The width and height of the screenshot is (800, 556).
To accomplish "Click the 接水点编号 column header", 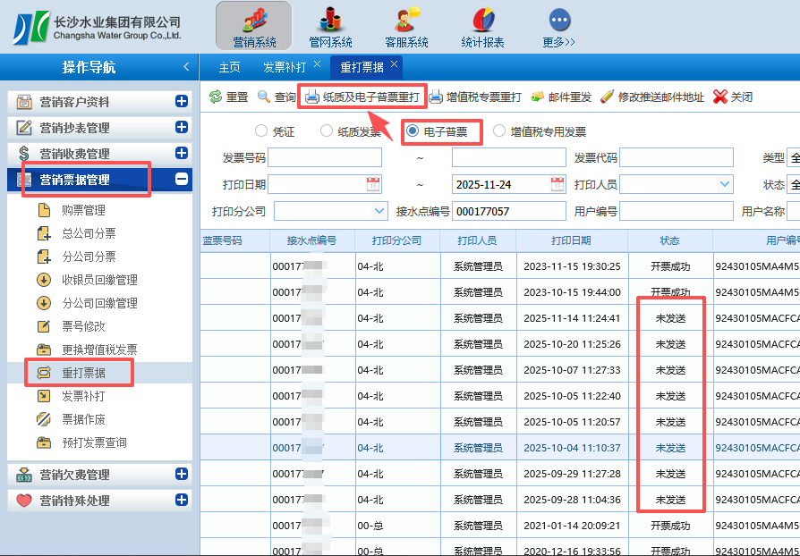I will (x=312, y=240).
